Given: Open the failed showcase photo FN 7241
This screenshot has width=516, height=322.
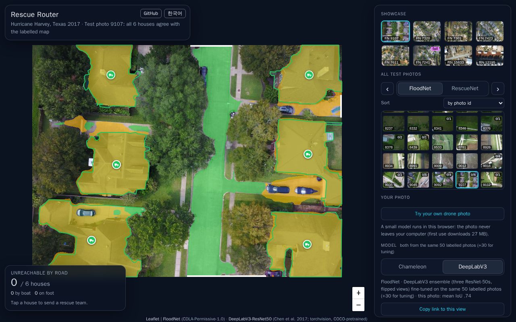Looking at the screenshot, I should pyautogui.click(x=427, y=56).
